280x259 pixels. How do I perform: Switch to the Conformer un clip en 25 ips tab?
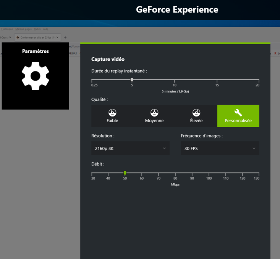[37, 37]
